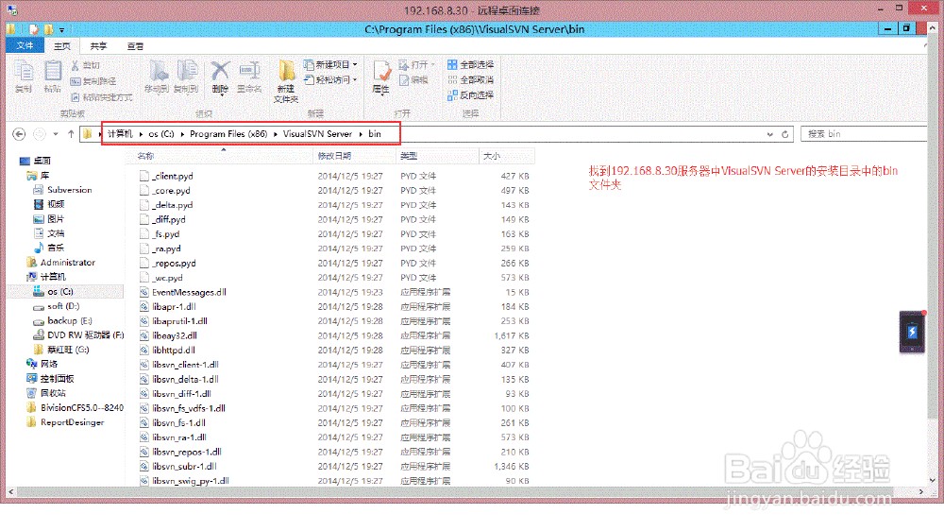Click the Back navigation arrow
Screen dimensions: 944x531
tap(19, 134)
